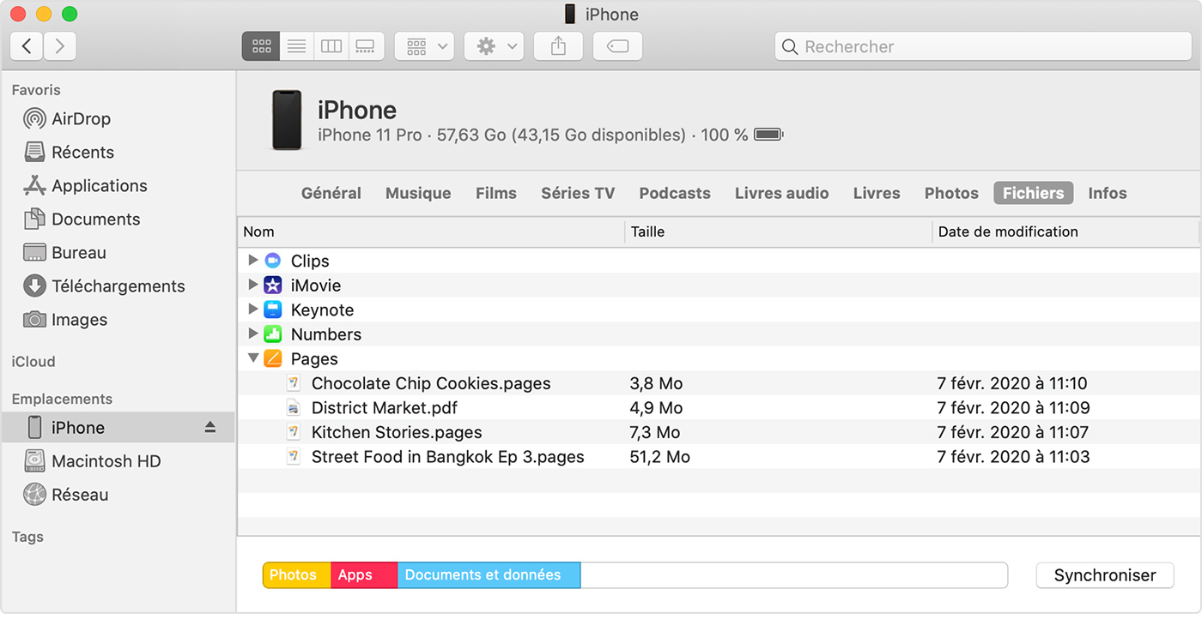
Task: Open Récents in the sidebar
Action: pos(69,152)
